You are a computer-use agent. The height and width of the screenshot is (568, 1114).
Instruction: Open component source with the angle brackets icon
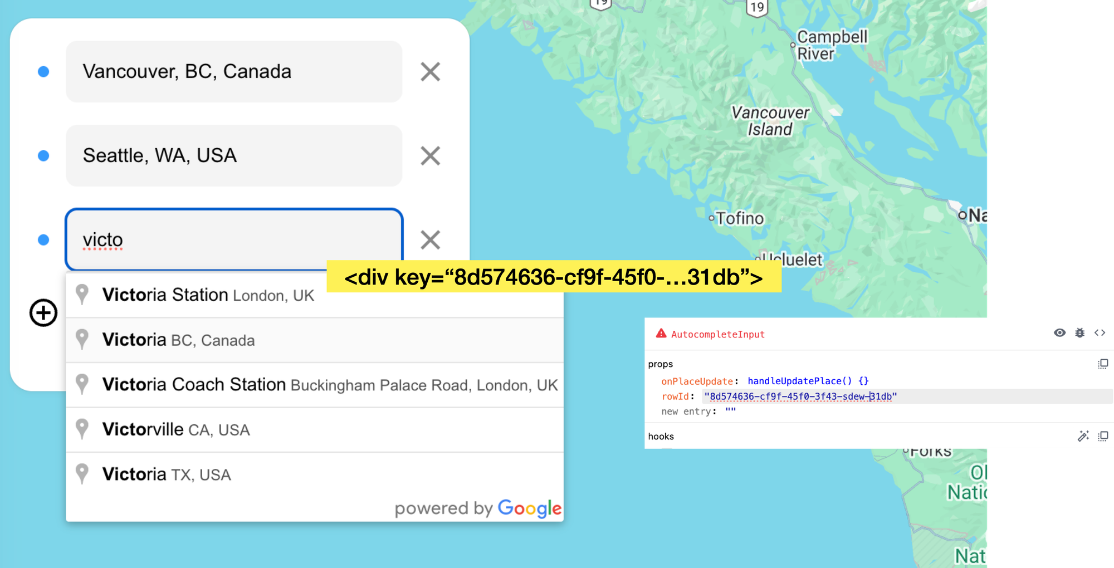pos(1101,332)
